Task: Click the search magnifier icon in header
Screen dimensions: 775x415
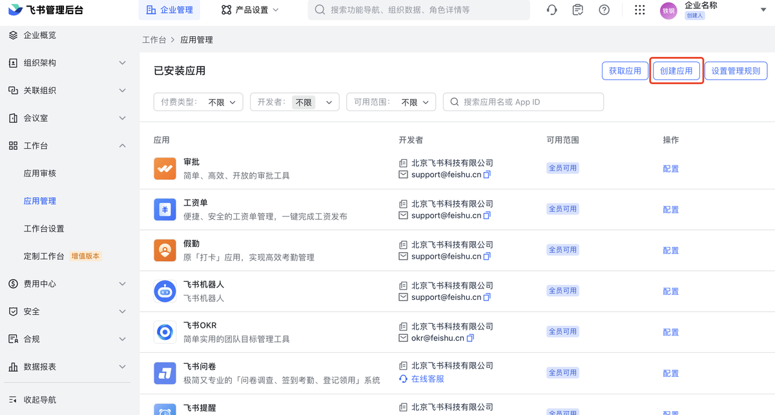Action: [320, 10]
